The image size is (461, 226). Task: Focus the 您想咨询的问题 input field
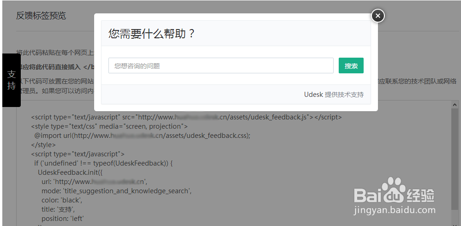(x=221, y=65)
